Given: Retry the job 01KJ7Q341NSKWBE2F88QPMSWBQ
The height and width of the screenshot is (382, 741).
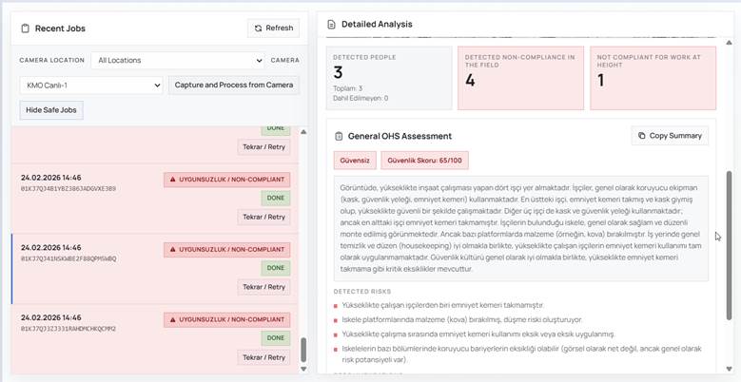Looking at the screenshot, I should (x=263, y=287).
